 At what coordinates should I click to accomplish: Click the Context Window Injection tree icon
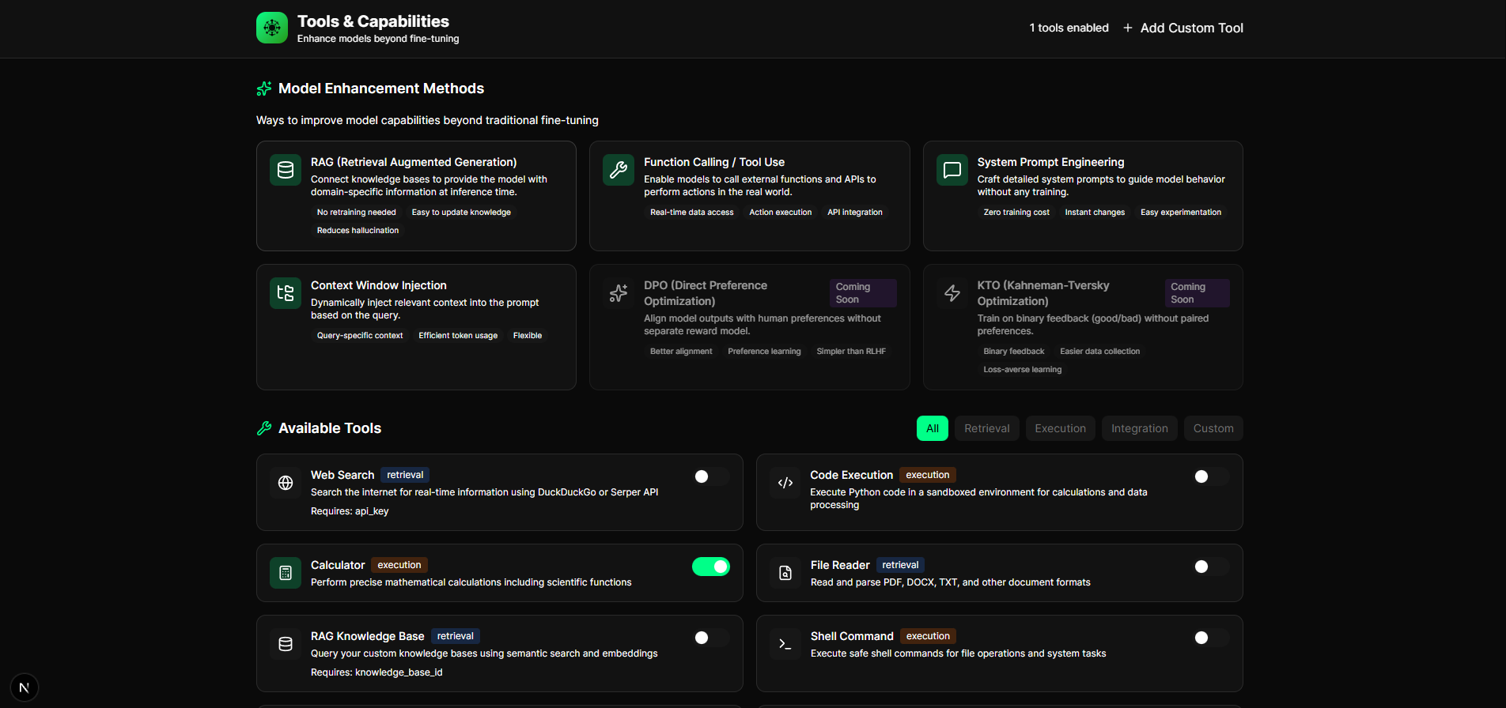(x=286, y=293)
